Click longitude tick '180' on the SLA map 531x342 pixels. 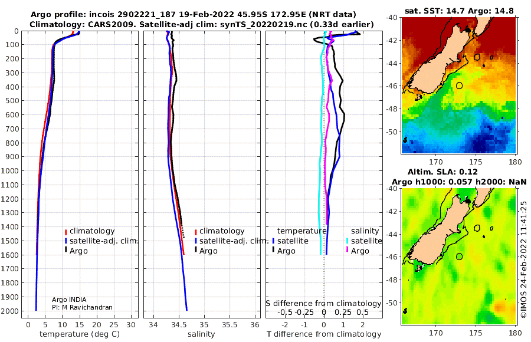[x=516, y=333]
